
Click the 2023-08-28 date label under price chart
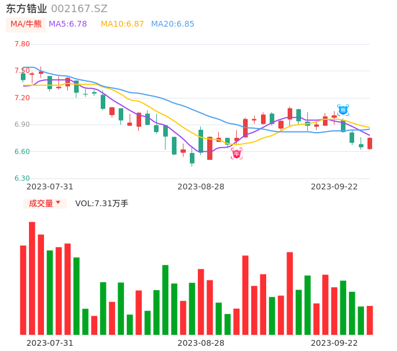[x=201, y=186]
